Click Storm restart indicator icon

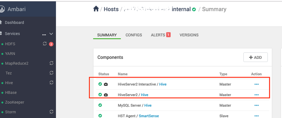(x=51, y=112)
